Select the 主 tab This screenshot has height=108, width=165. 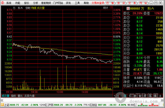pyautogui.click(x=160, y=96)
